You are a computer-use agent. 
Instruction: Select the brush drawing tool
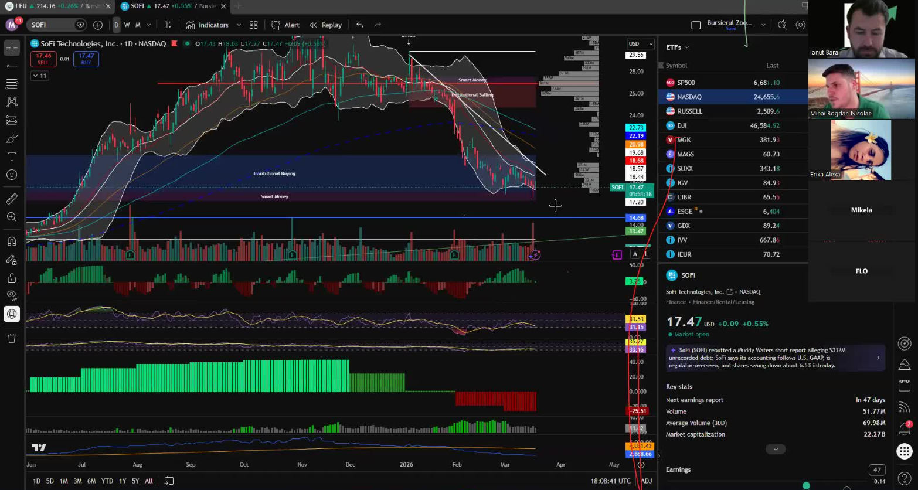(11, 139)
